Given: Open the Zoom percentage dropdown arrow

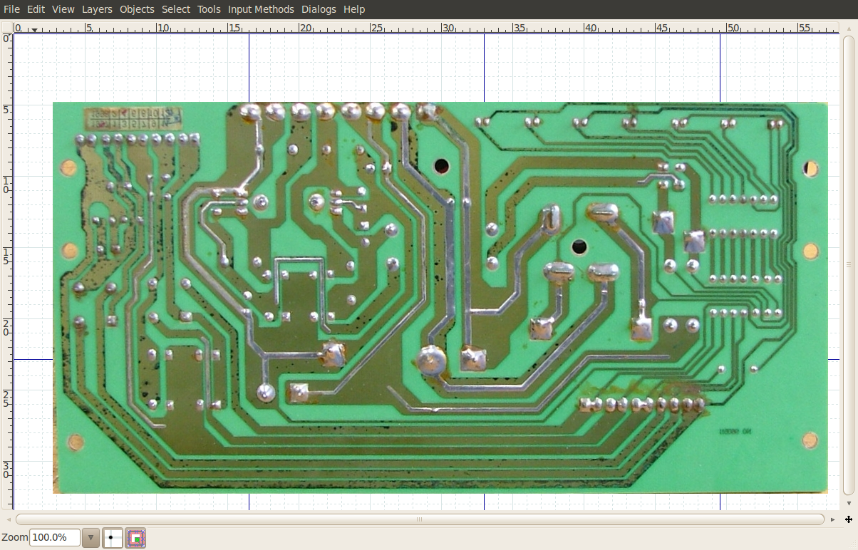Looking at the screenshot, I should click(91, 538).
